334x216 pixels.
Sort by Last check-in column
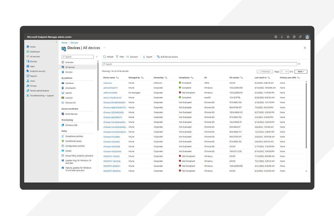point(262,78)
